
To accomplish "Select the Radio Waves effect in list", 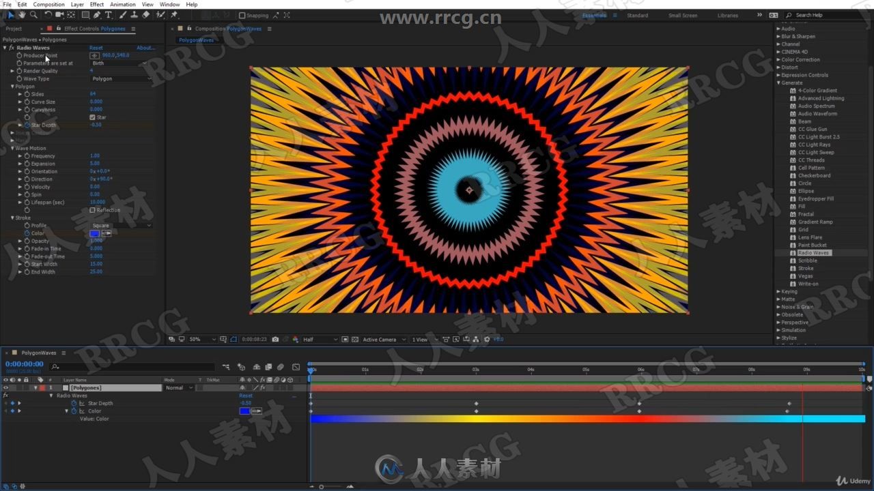I will [813, 253].
